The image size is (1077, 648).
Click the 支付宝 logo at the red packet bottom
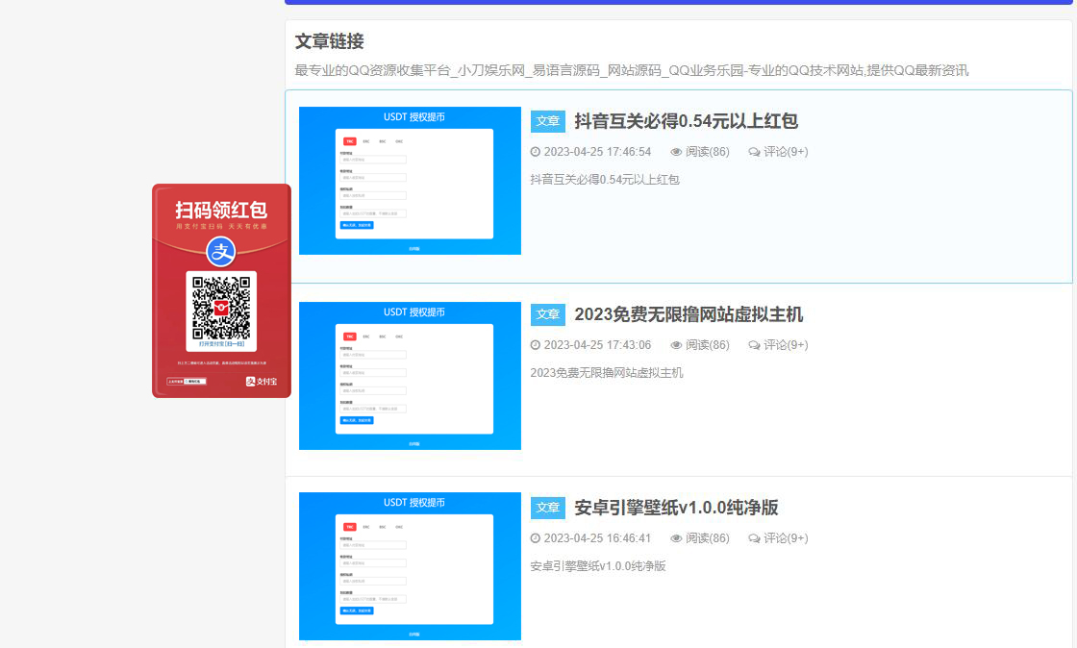[261, 382]
